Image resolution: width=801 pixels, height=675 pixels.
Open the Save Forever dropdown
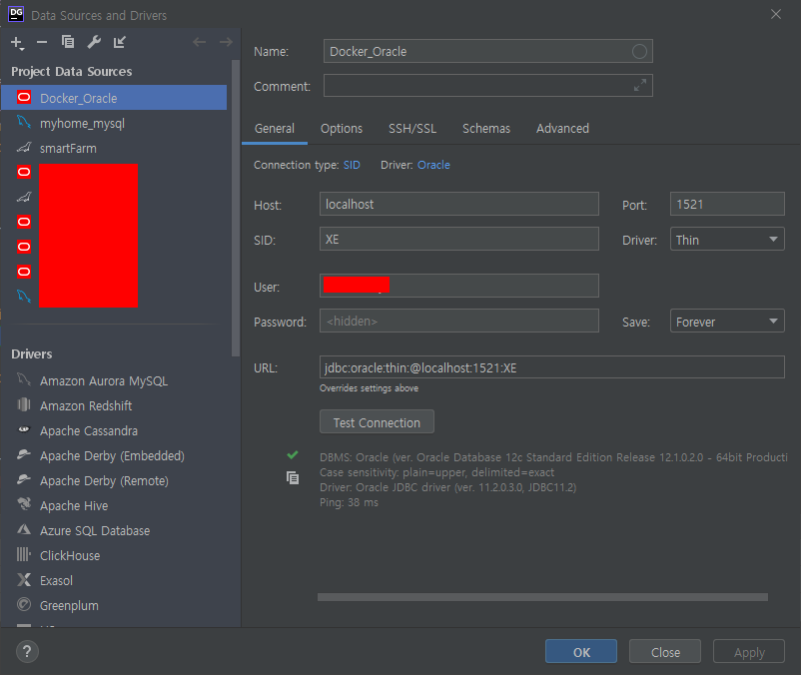point(727,322)
